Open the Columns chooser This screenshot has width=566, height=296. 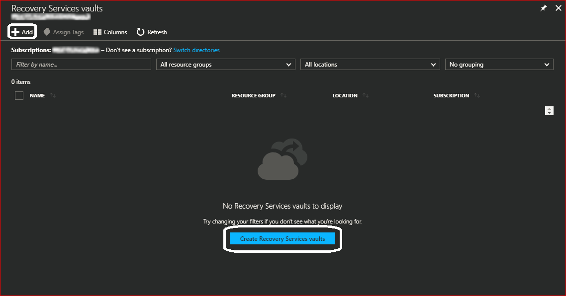coord(110,32)
